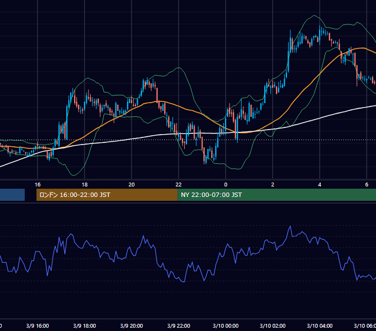Click the 3/9 22:00 time label
376x331 pixels.
[179, 325]
